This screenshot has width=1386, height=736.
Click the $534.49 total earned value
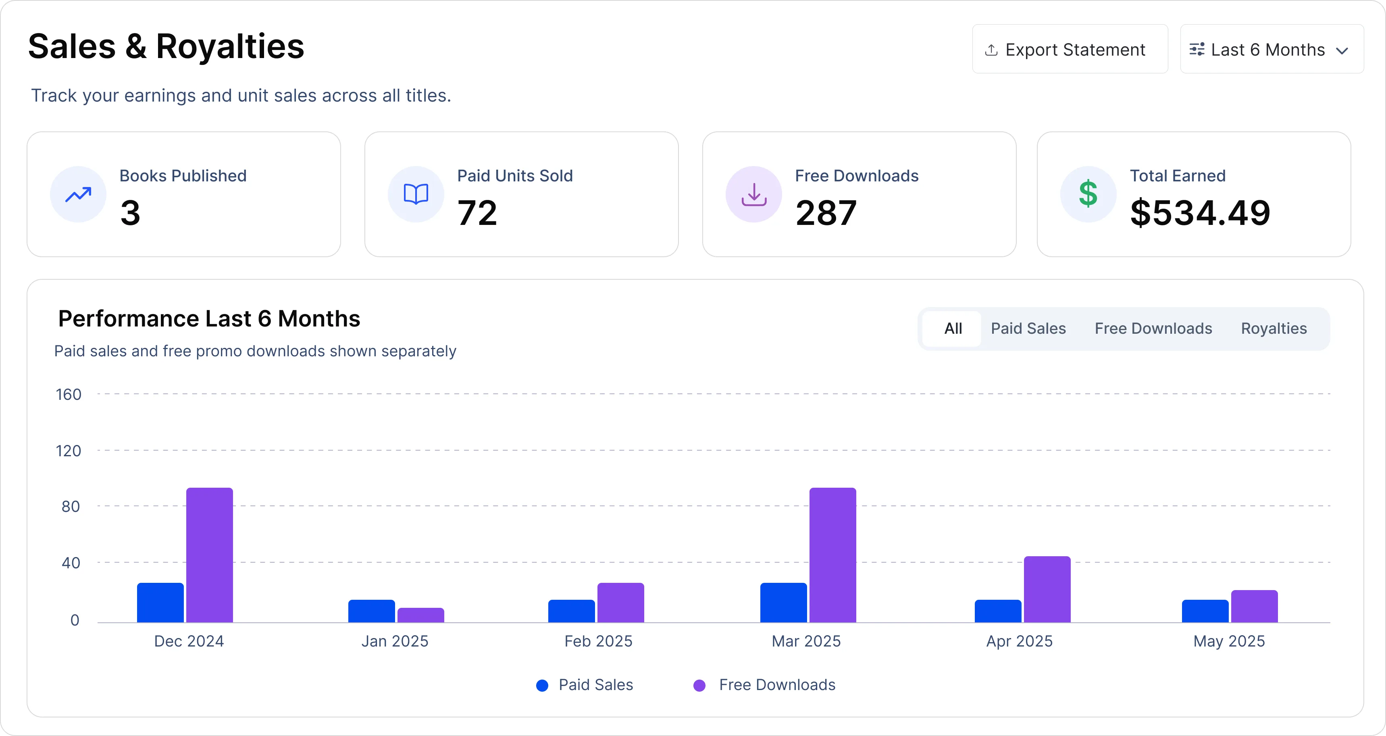(x=1200, y=213)
